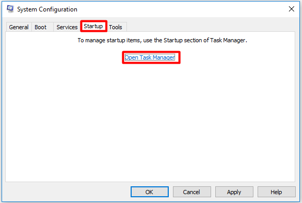Switch to the General tab
This screenshot has height=203, width=302.
[x=19, y=27]
